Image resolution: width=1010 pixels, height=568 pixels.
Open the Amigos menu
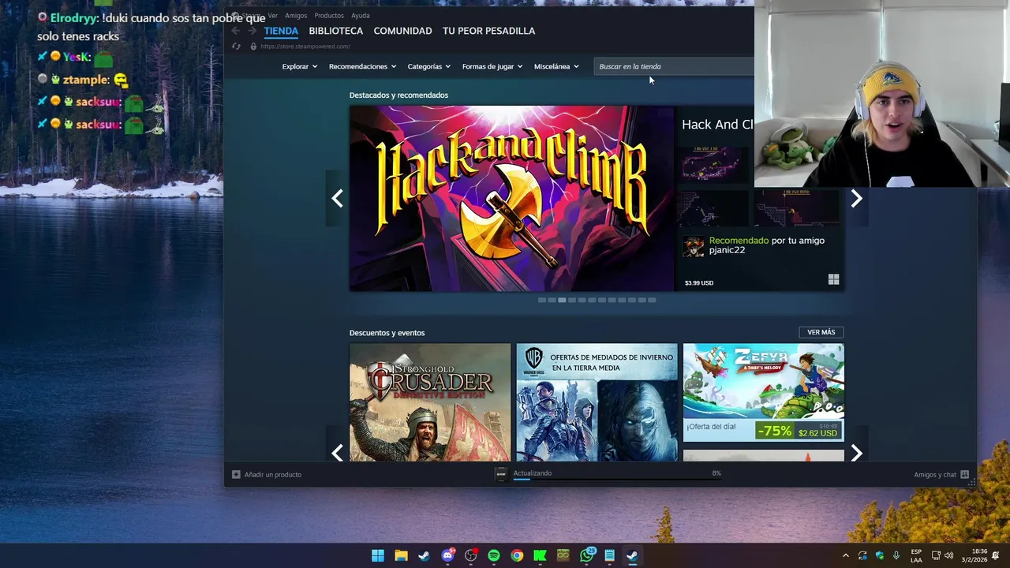tap(296, 15)
